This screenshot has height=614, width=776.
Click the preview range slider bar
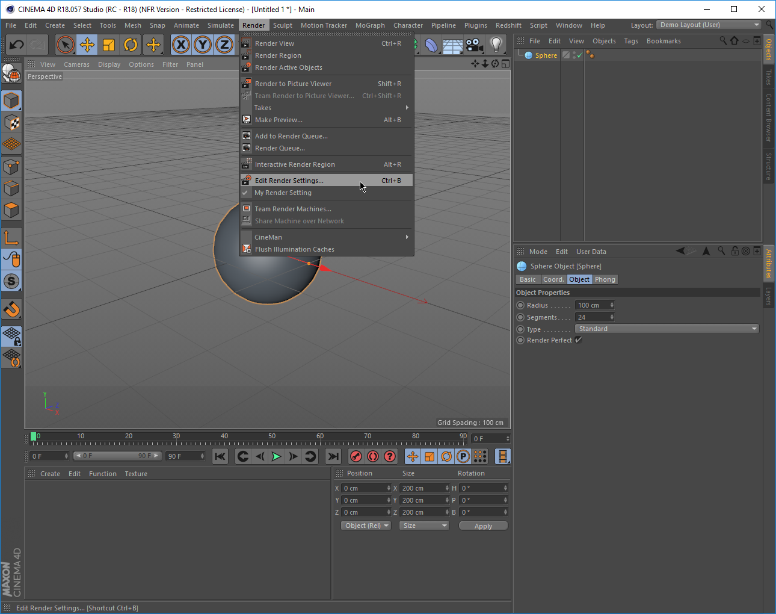coord(117,456)
